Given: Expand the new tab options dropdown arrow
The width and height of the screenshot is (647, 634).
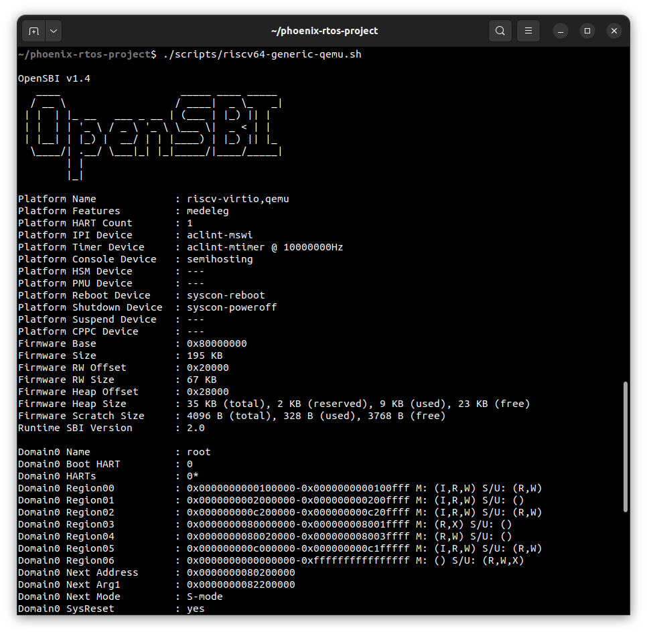Looking at the screenshot, I should coord(54,31).
